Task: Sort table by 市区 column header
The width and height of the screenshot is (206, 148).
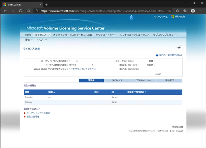Action: (96, 92)
